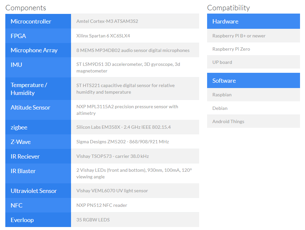Click the Microcontroller row label

click(31, 22)
